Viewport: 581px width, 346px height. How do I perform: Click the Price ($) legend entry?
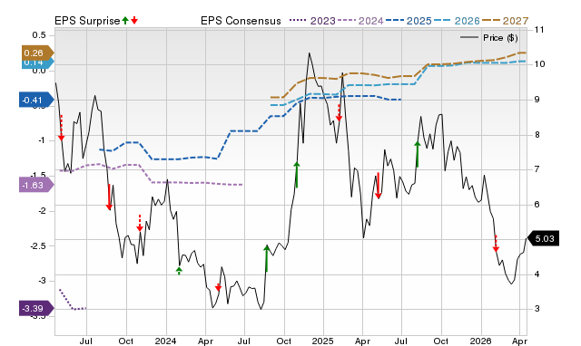pyautogui.click(x=489, y=38)
